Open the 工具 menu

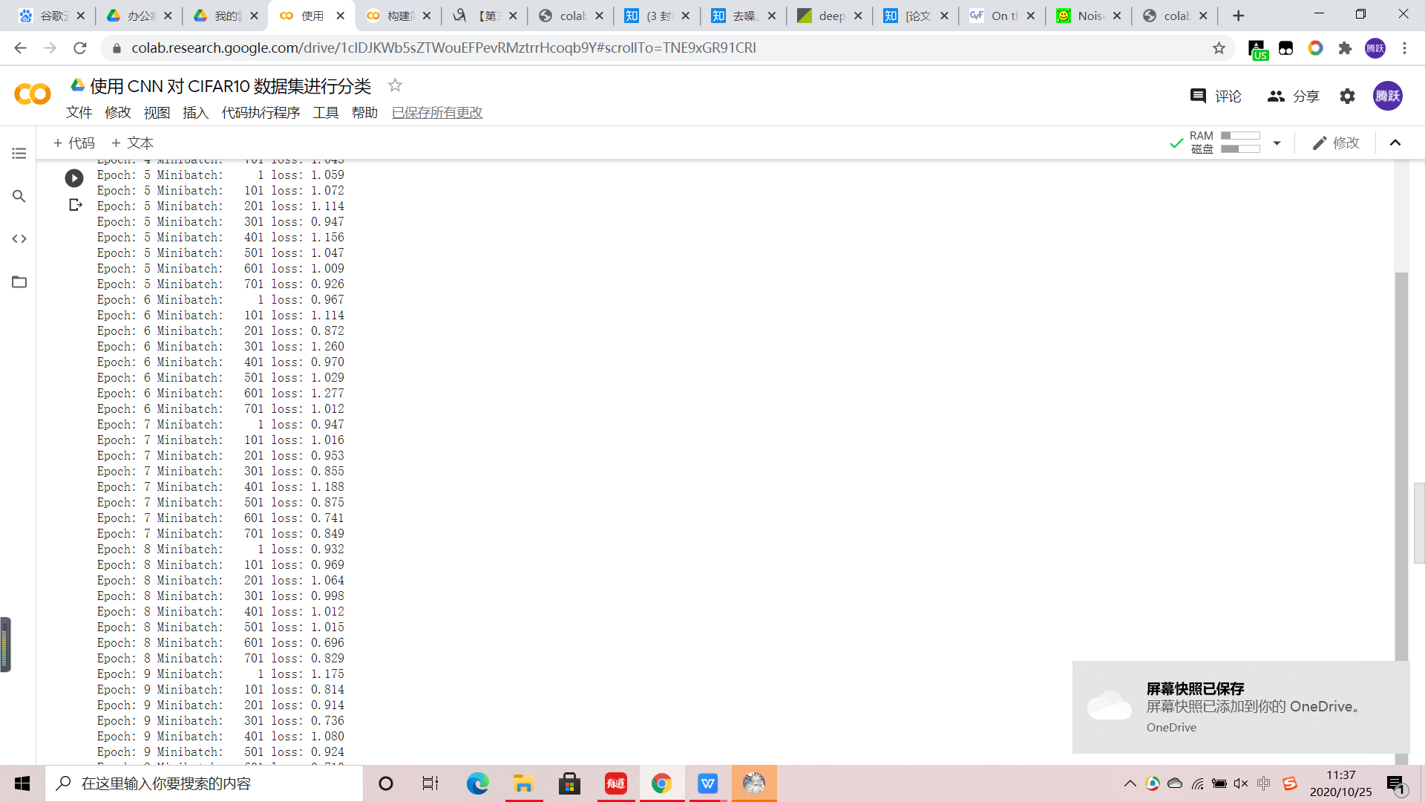(325, 113)
